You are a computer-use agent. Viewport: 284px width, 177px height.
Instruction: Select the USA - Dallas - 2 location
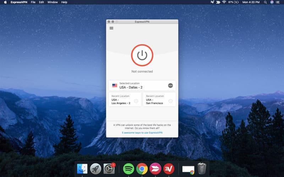coord(142,86)
